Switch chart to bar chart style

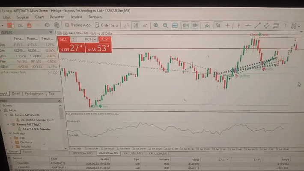coord(126,25)
